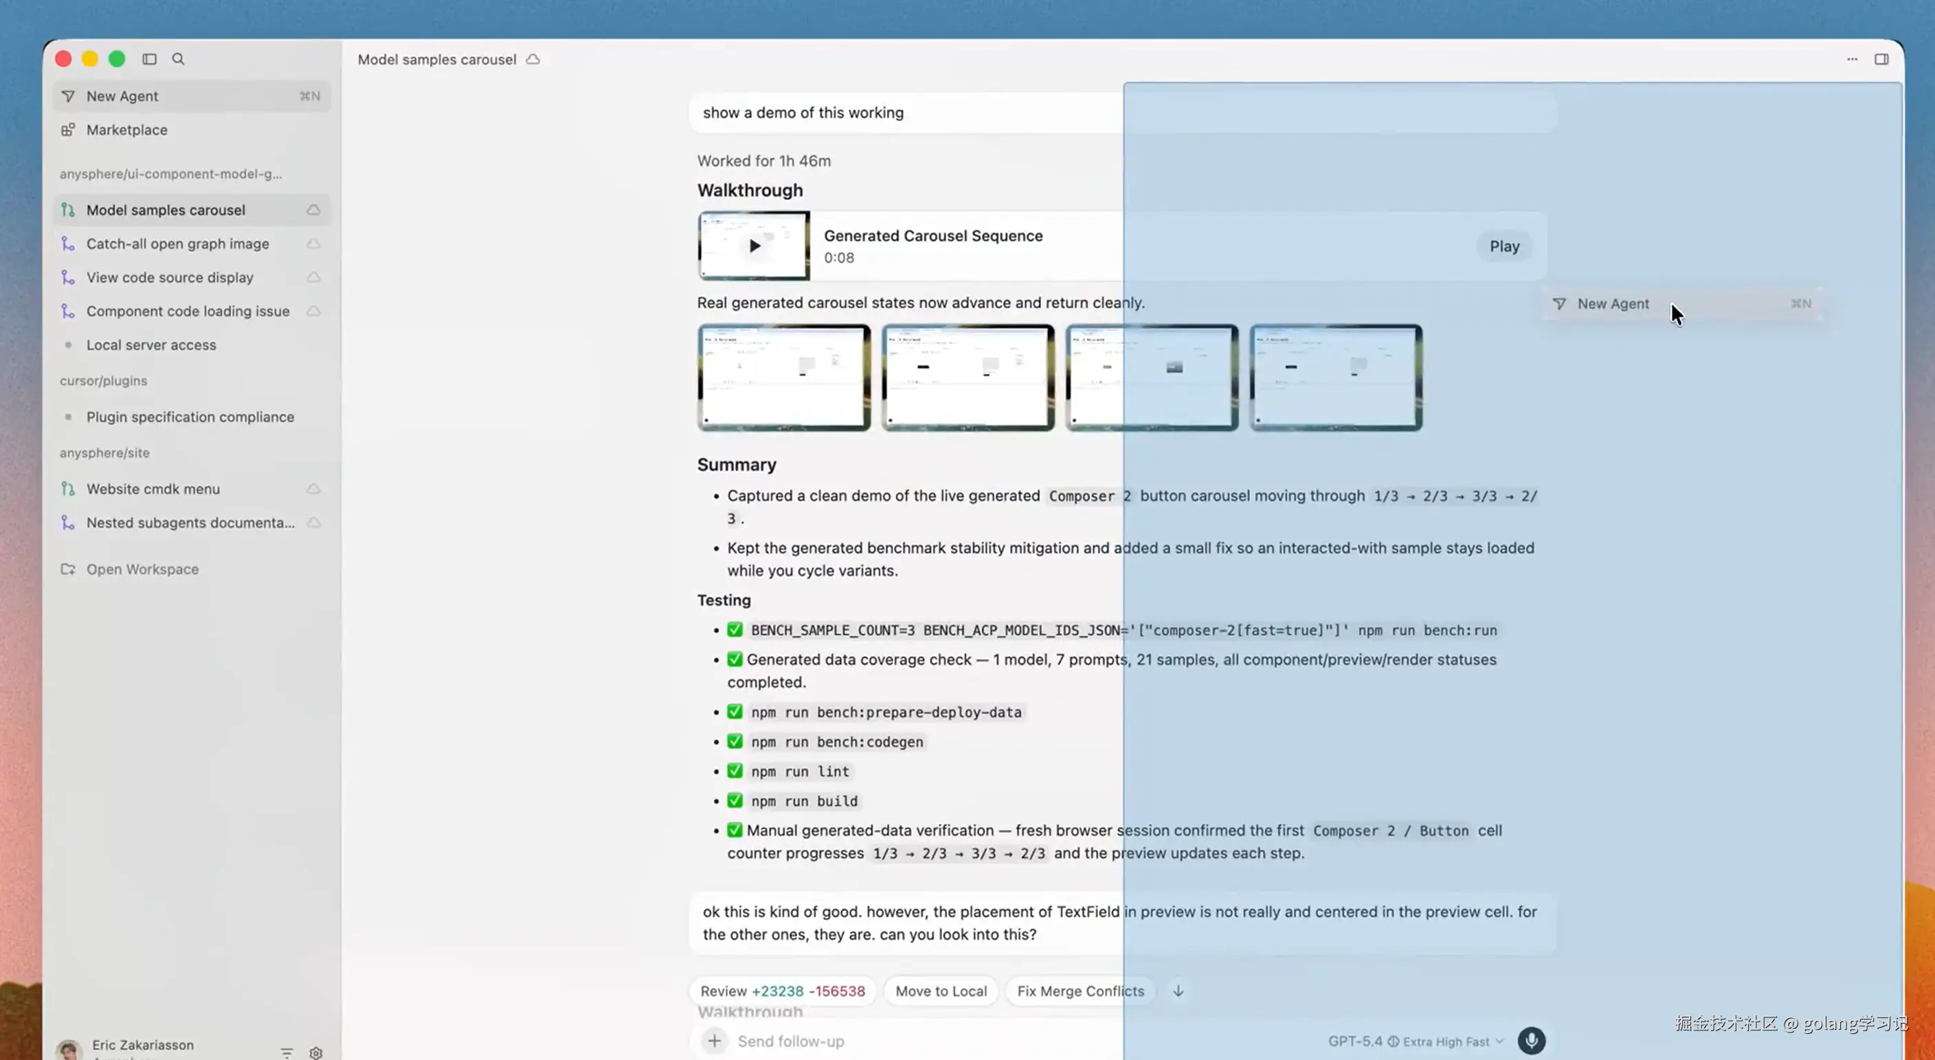
Task: Collapse the cursor/plugins sidebar group
Action: click(104, 381)
